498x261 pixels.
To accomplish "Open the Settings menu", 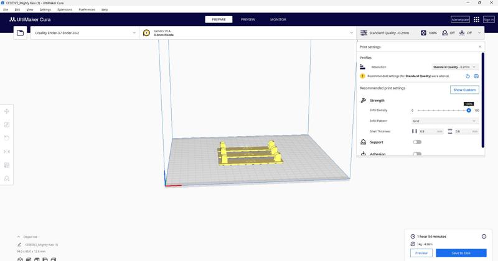I will pyautogui.click(x=45, y=9).
